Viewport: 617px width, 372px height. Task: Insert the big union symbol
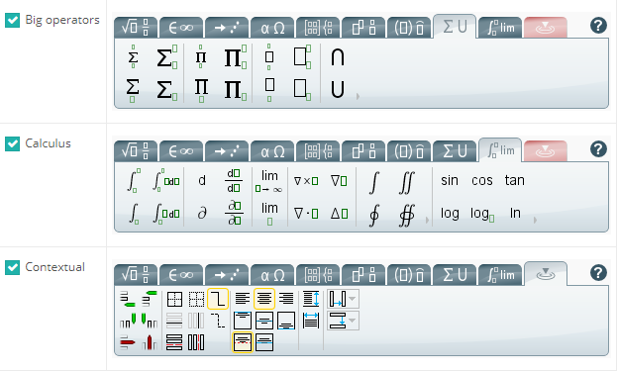point(338,89)
